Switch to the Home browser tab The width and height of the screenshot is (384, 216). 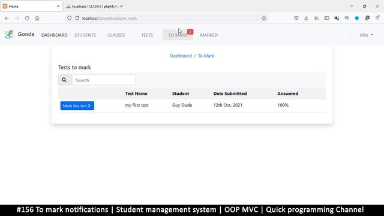pyautogui.click(x=31, y=7)
